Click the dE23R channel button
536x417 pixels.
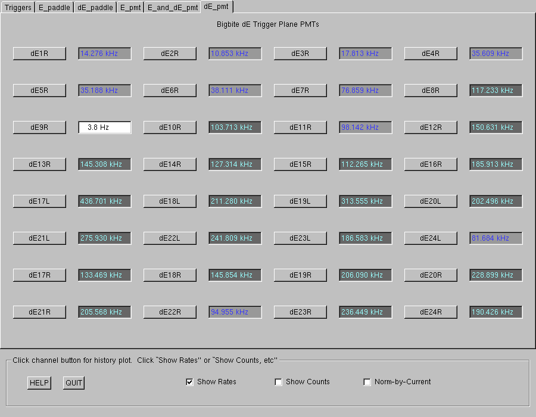pyautogui.click(x=300, y=312)
